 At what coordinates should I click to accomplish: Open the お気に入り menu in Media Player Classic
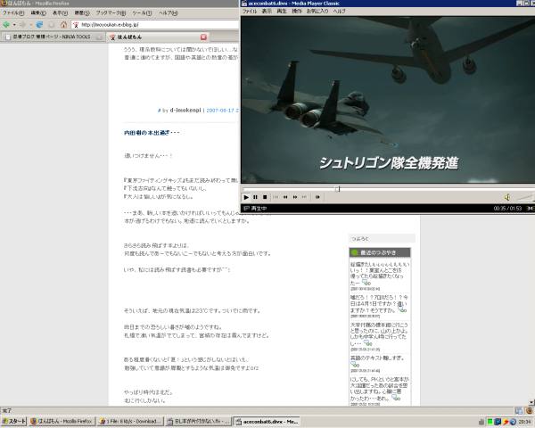pos(317,12)
